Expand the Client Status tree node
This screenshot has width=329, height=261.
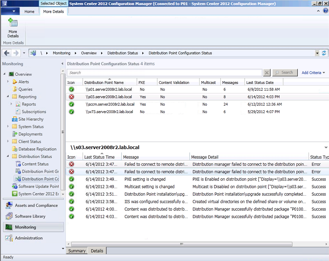[x=8, y=141]
